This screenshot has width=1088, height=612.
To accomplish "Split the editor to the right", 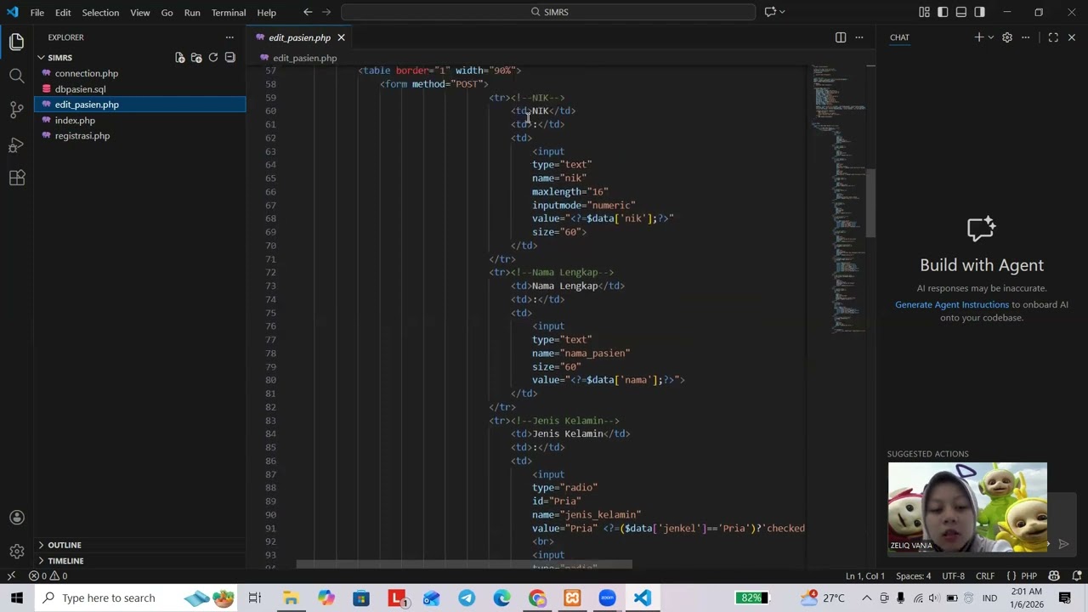I will coord(841,37).
